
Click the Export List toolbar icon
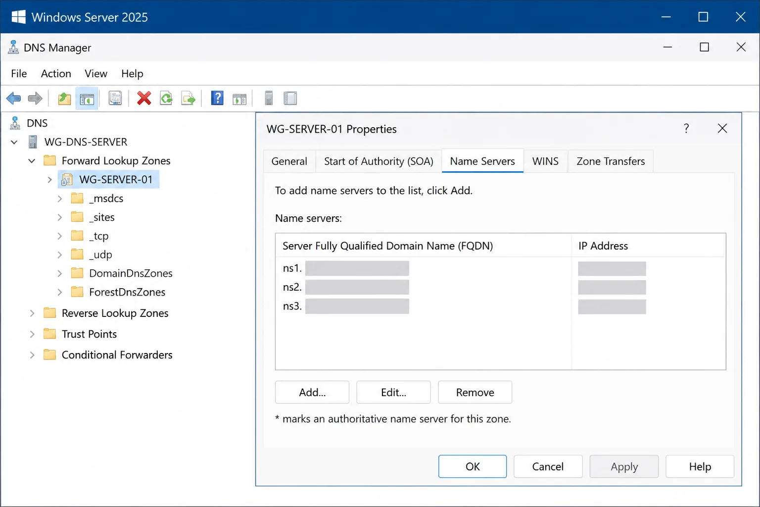tap(189, 99)
